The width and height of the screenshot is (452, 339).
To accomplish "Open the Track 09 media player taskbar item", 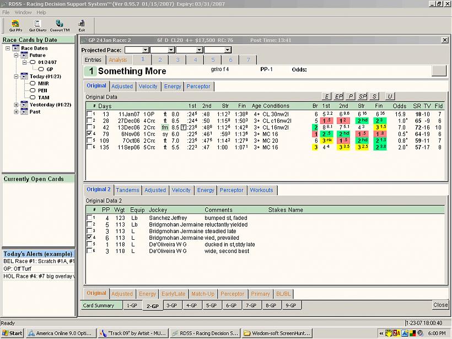I will pos(133,333).
